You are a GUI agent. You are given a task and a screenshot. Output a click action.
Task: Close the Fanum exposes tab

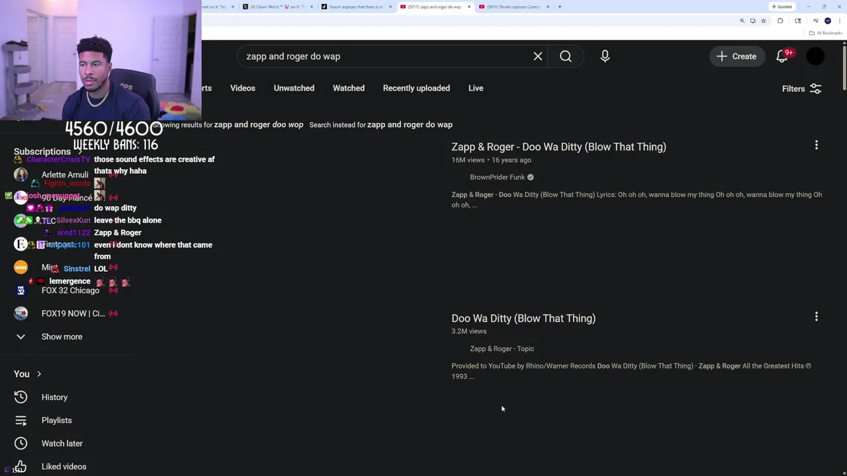390,7
